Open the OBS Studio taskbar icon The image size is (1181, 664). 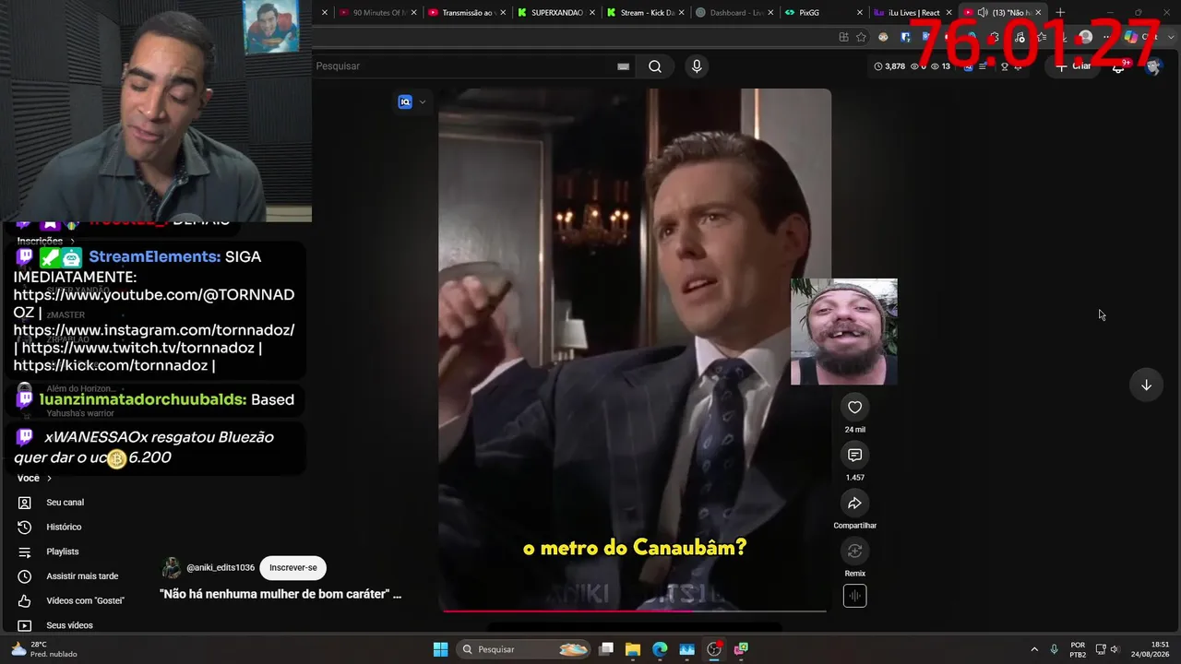[x=713, y=649]
